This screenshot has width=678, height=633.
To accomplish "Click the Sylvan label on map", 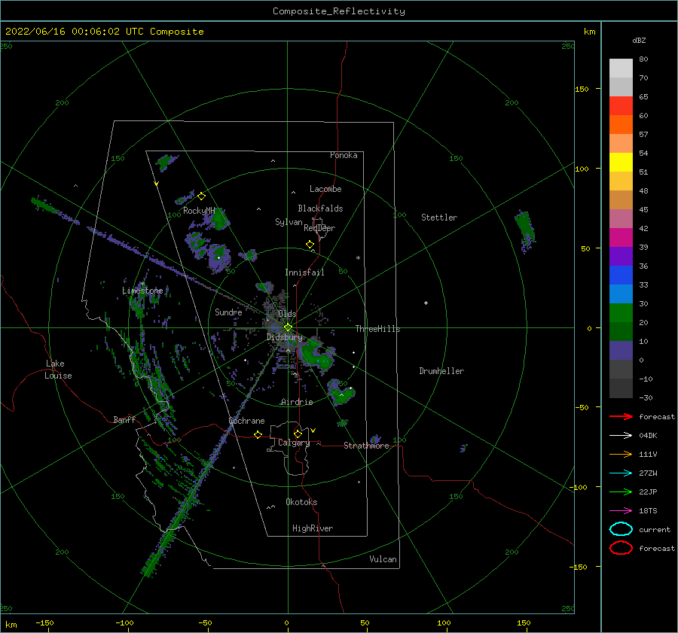I will [x=289, y=222].
